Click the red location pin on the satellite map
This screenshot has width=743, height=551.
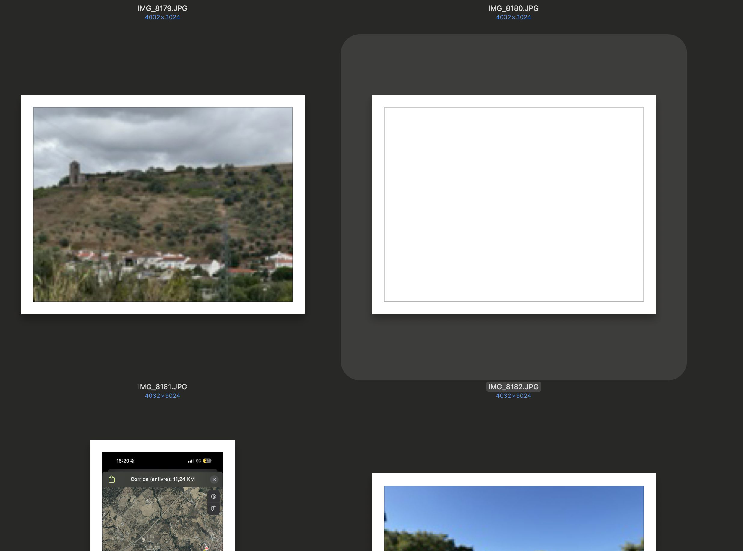click(206, 548)
